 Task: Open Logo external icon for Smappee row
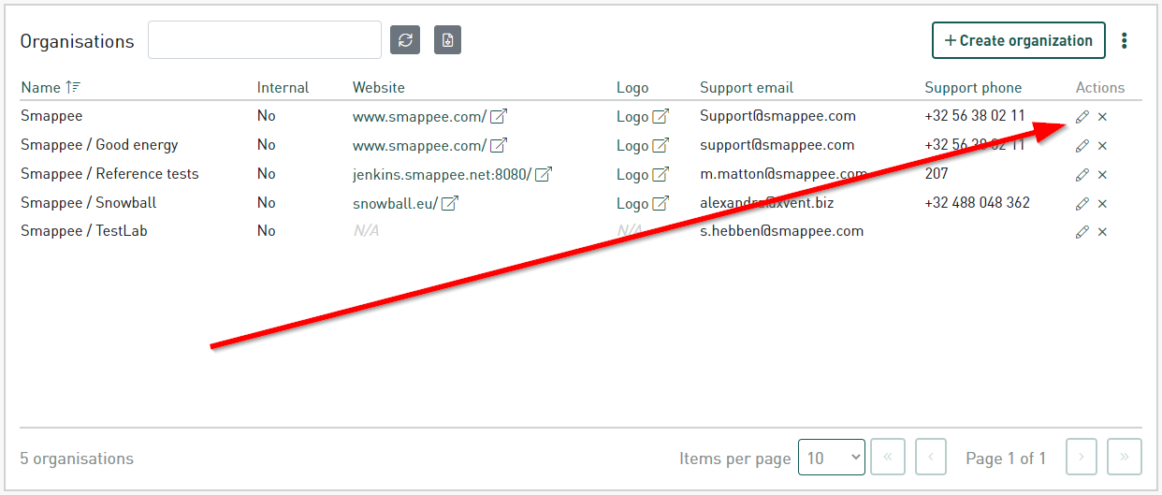pos(661,117)
